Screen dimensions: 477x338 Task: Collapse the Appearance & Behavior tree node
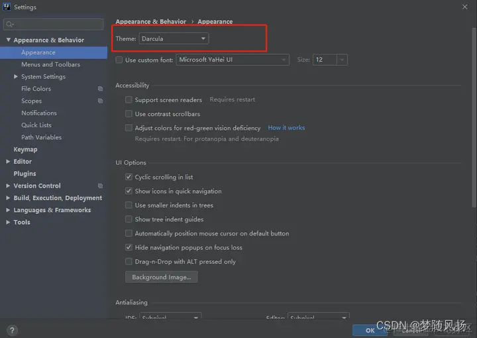click(x=8, y=40)
